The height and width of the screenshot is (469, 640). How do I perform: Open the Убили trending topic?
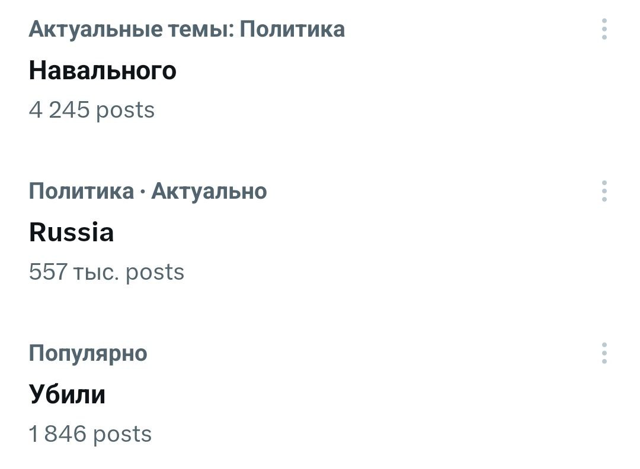[x=67, y=394]
